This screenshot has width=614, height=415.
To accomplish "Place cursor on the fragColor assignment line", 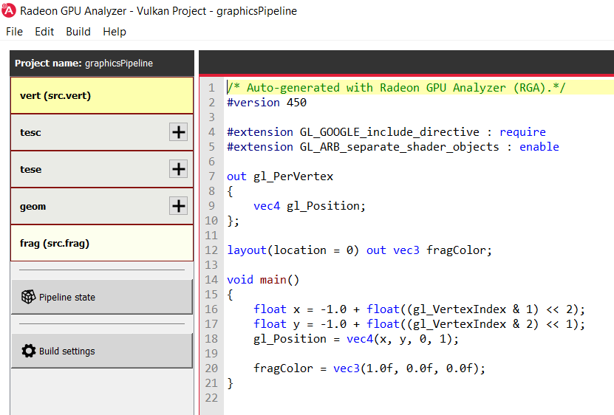I will coord(369,368).
